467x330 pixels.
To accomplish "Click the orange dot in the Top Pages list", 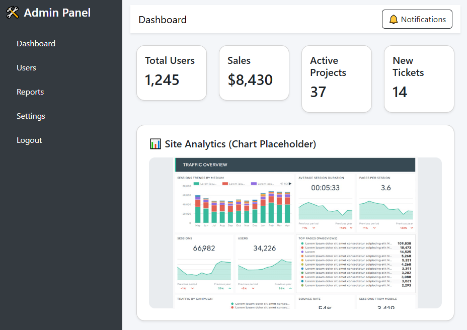I will pyautogui.click(x=302, y=256).
